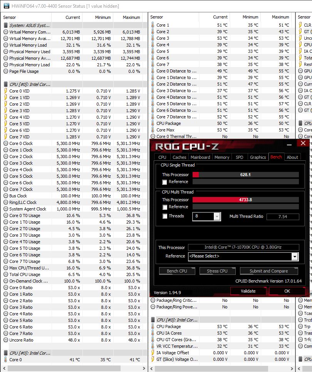Open the Mainboard tab
The image size is (312, 372).
(200, 157)
